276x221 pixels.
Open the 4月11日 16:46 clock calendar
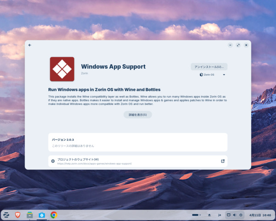pyautogui.click(x=260, y=215)
